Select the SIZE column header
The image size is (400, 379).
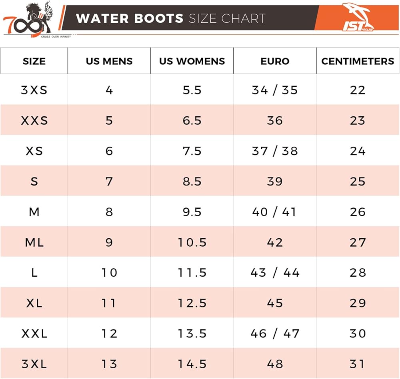(x=34, y=61)
